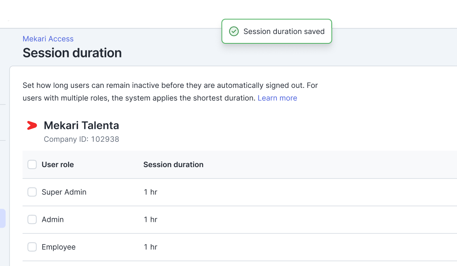Click the Admin role name
The height and width of the screenshot is (266, 457).
[x=52, y=220]
